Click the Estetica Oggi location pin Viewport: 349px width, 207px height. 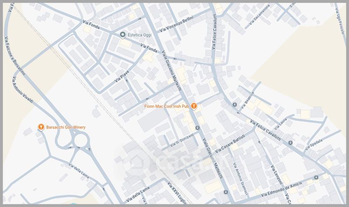pos(122,35)
